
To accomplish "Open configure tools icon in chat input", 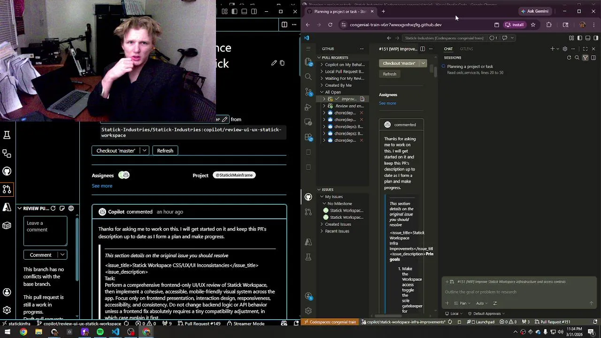I will (495, 303).
